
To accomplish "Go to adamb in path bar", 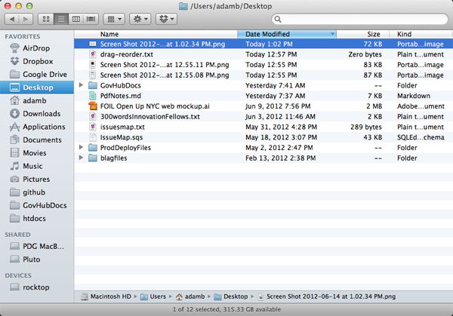I will click(x=190, y=296).
